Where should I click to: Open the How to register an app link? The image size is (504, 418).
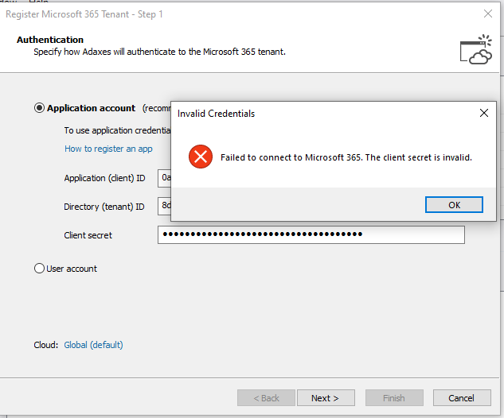click(x=108, y=149)
